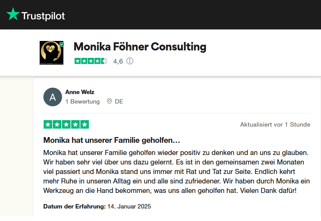Click the 1 Bewertung reviewer link
The width and height of the screenshot is (321, 221).
coord(83,101)
